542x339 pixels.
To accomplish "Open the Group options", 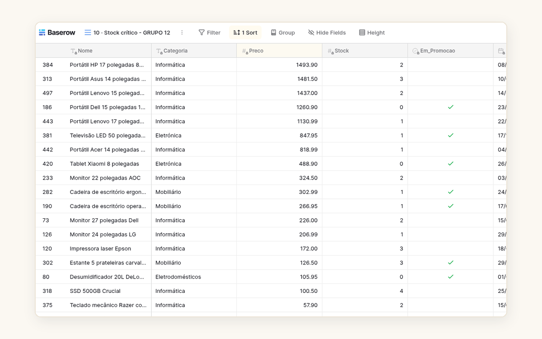I will coord(283,33).
